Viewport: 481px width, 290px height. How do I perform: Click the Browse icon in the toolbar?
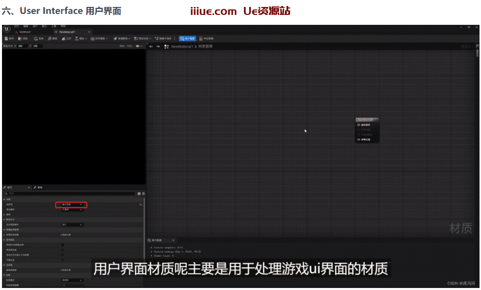point(23,38)
